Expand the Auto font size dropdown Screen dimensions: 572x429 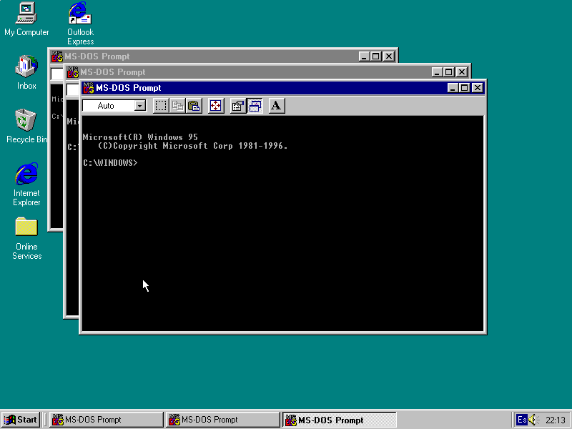click(x=139, y=106)
